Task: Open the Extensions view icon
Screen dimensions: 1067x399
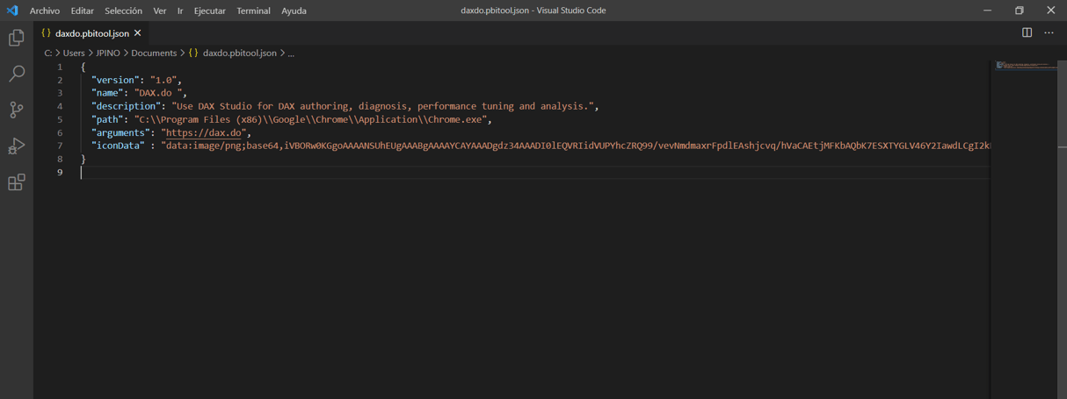Action: 16,182
